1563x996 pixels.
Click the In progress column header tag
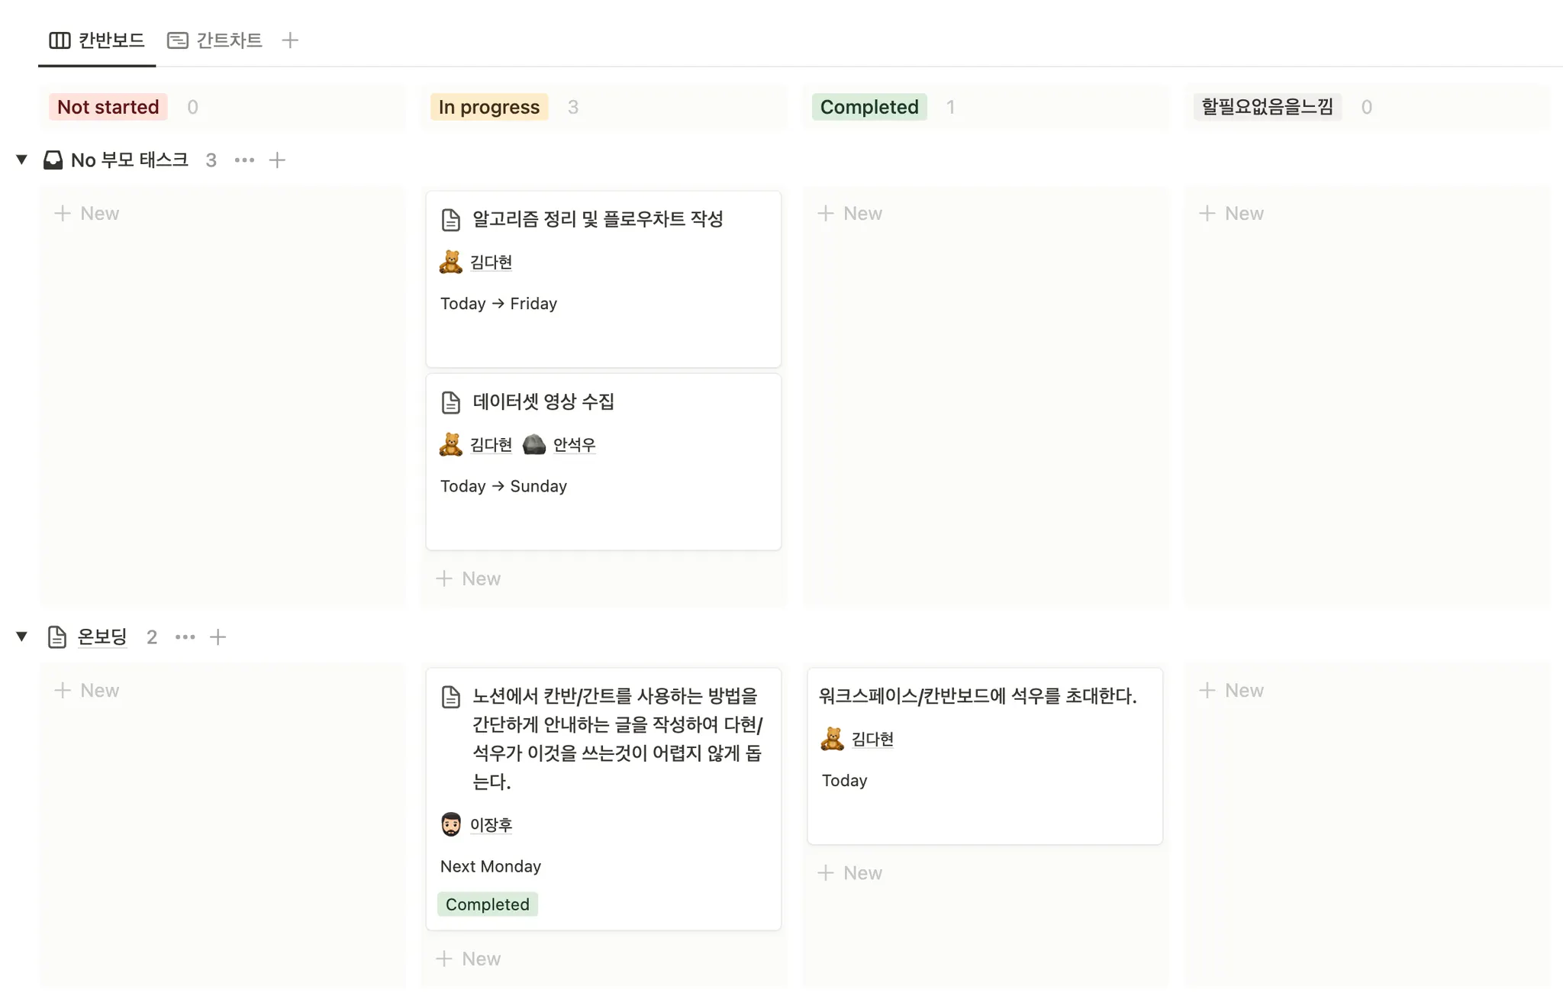[x=489, y=107]
